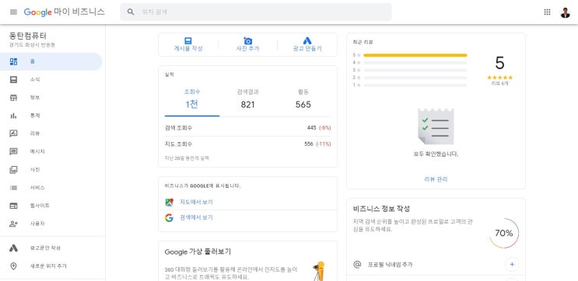This screenshot has height=281, width=578.
Task: Switch to the 활동 565 tab
Action: pos(303,99)
